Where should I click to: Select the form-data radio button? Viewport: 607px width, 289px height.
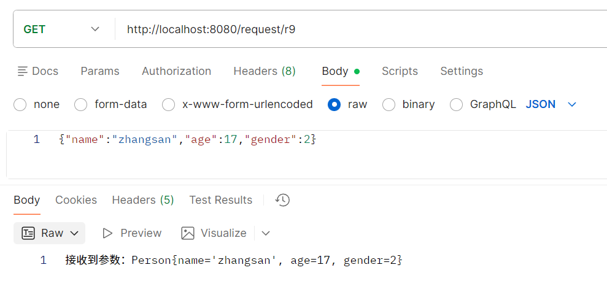[x=81, y=105]
